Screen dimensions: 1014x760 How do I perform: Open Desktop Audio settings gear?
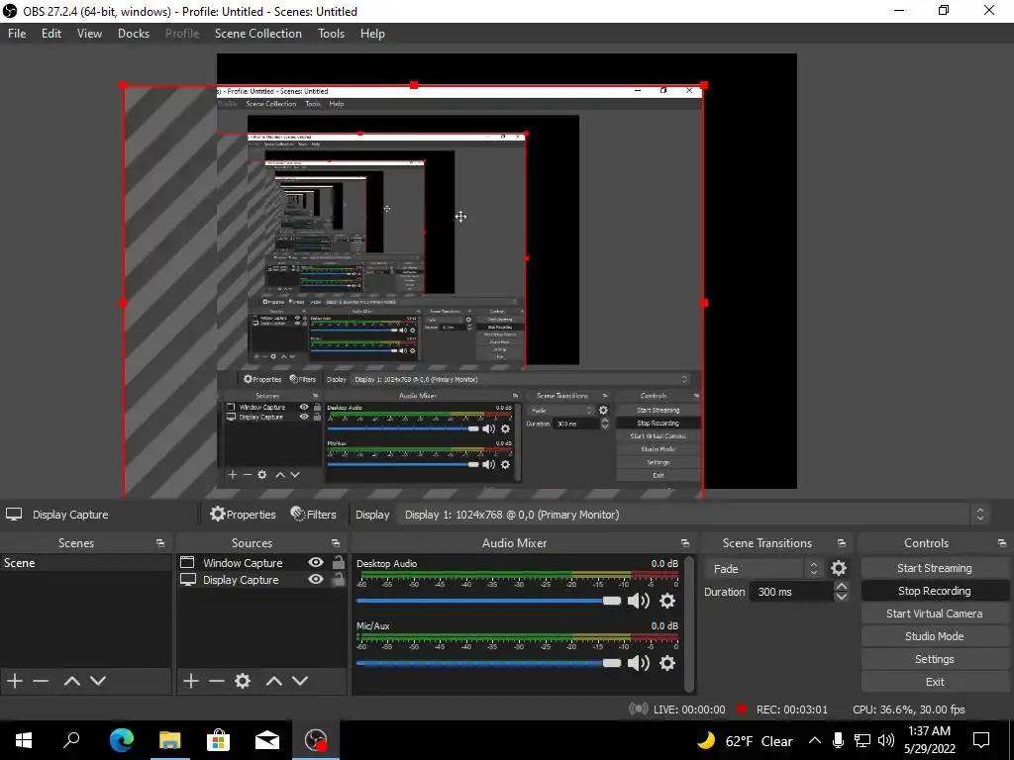click(x=667, y=601)
